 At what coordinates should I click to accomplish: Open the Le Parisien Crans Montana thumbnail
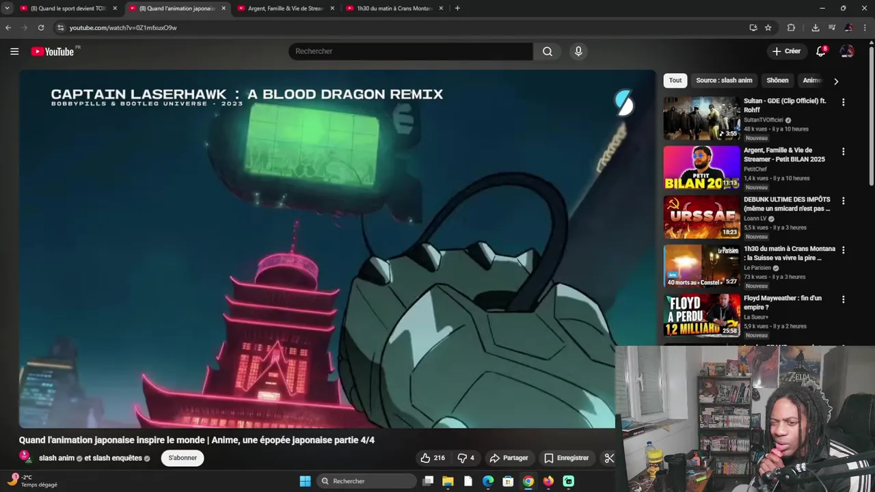(701, 266)
